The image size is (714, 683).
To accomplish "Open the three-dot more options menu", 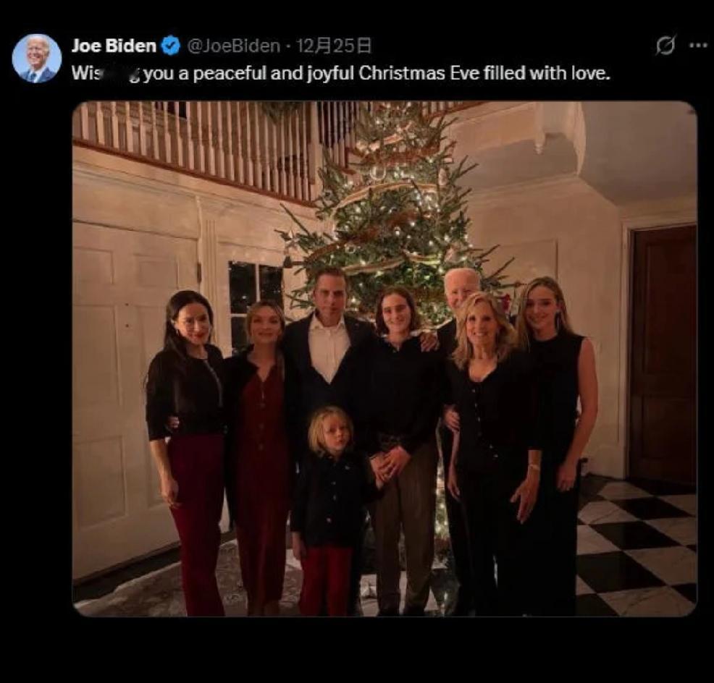I will 697,45.
